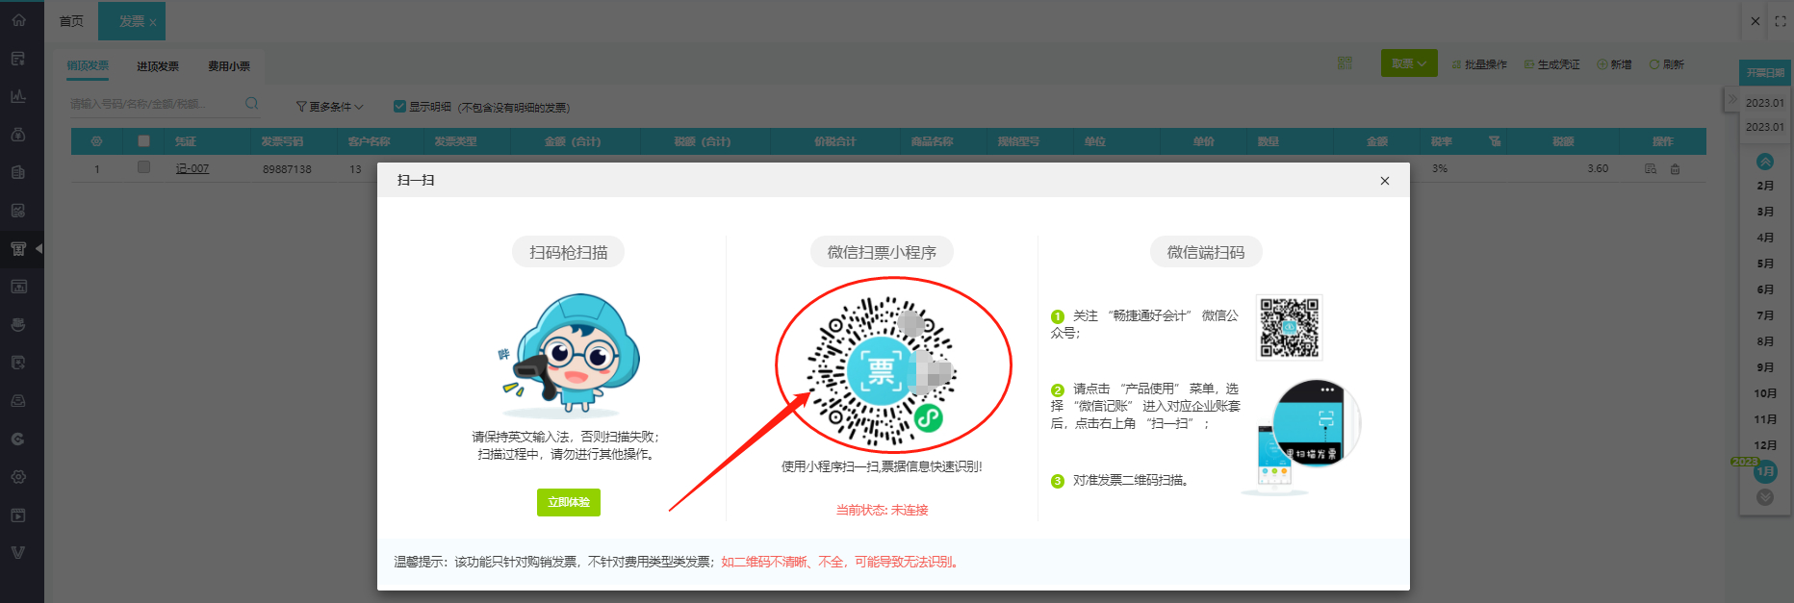This screenshot has height=603, width=1794.
Task: Click the magnifier search icon beside the search box
Action: 252,104
